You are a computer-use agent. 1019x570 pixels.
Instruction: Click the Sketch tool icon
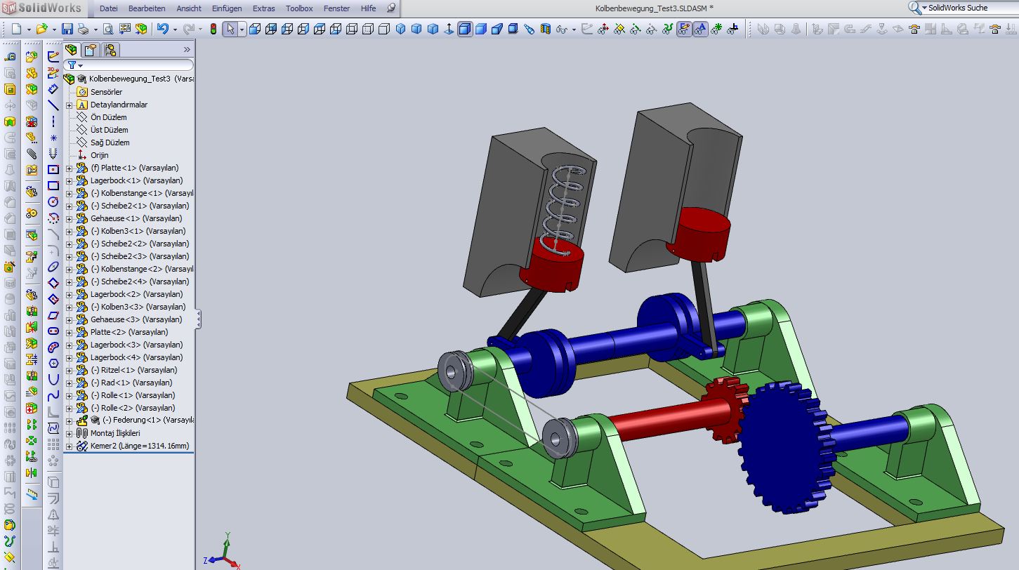[x=53, y=56]
